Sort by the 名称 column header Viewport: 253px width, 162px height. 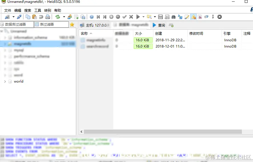tap(96, 34)
